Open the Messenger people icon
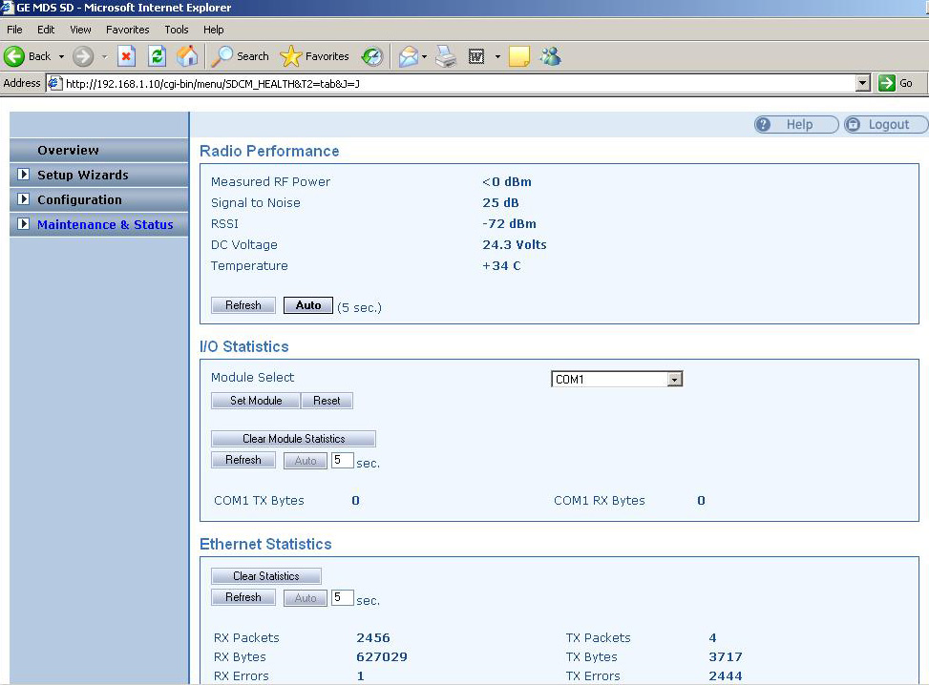 point(550,56)
